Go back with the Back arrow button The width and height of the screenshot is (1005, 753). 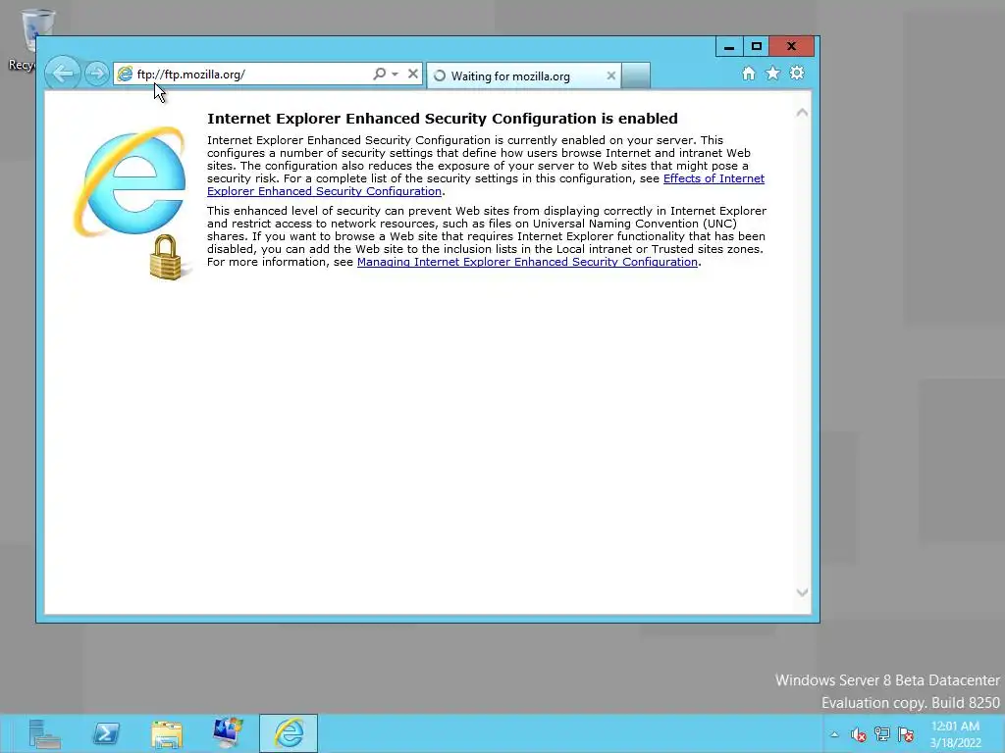click(x=63, y=73)
